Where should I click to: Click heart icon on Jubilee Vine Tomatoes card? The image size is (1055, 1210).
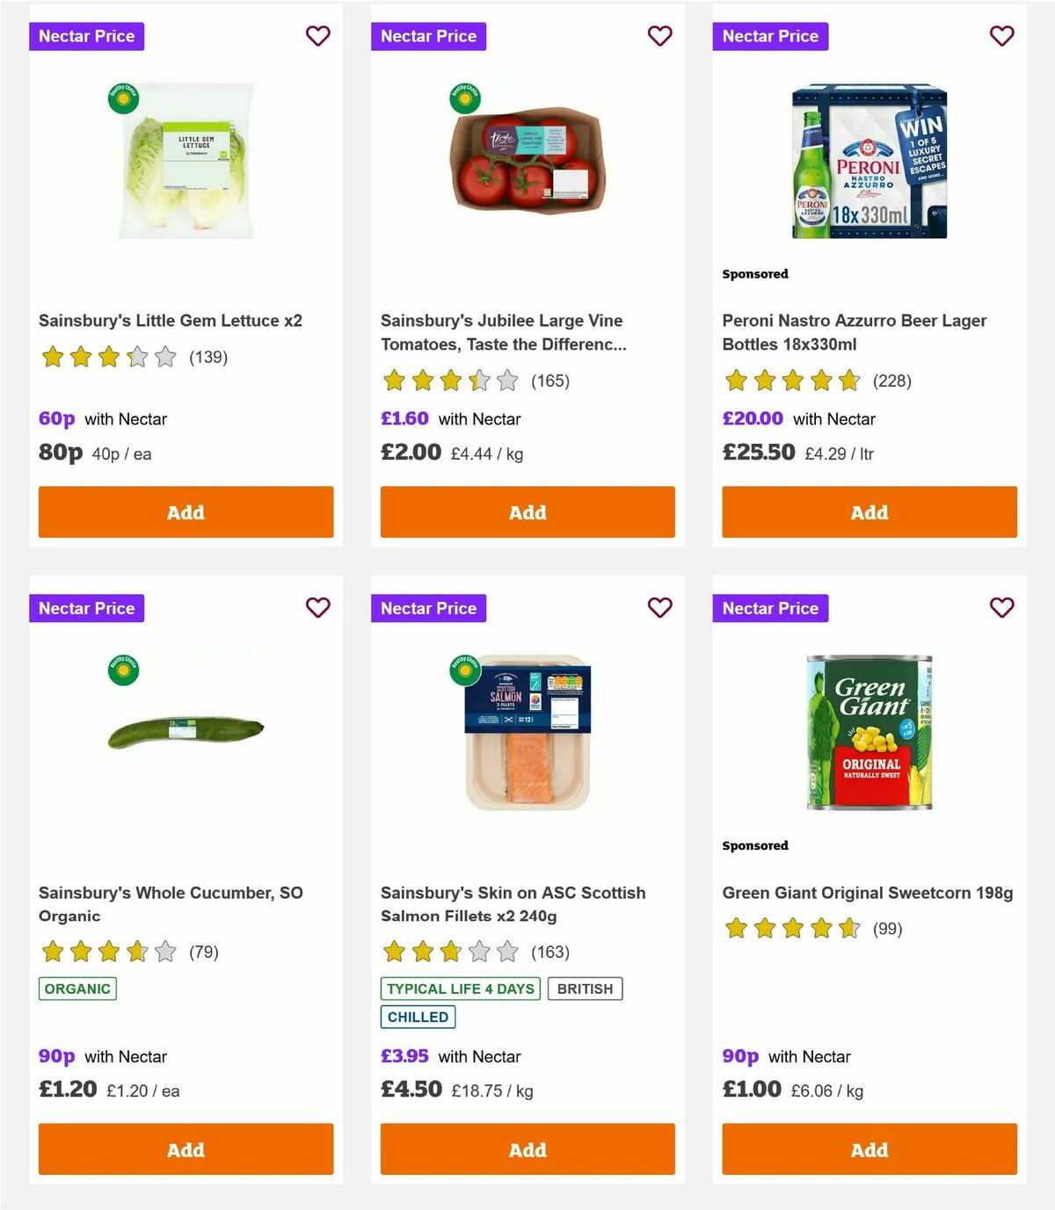[x=660, y=36]
